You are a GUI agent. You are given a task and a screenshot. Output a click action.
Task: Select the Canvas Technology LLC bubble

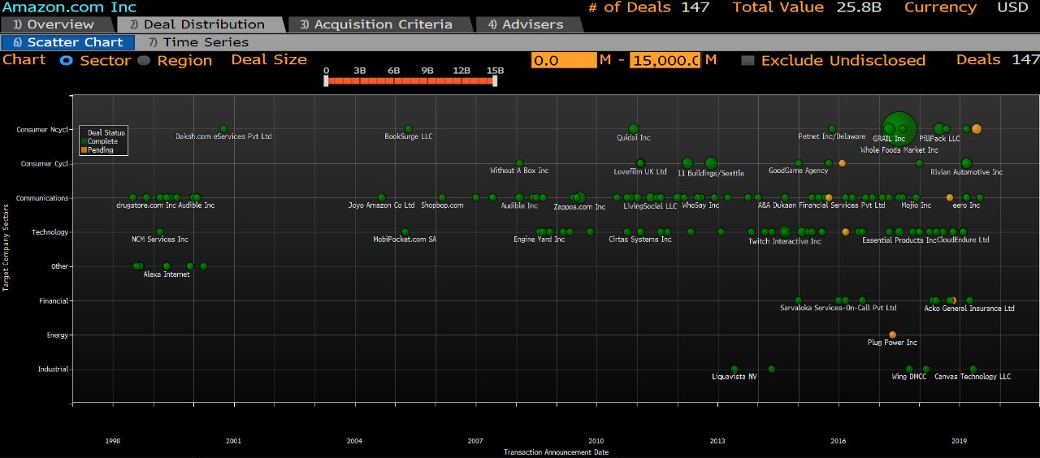973,369
